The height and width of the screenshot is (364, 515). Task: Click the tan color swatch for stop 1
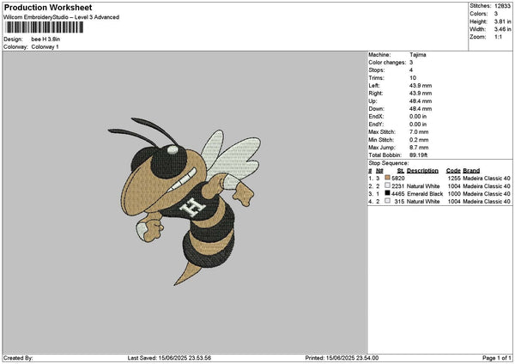click(x=388, y=179)
